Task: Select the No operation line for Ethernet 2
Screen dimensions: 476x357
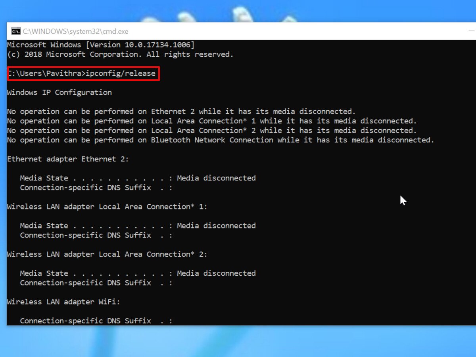Action: point(181,111)
